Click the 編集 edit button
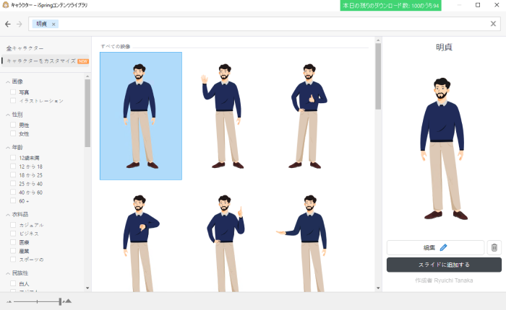 [435, 247]
